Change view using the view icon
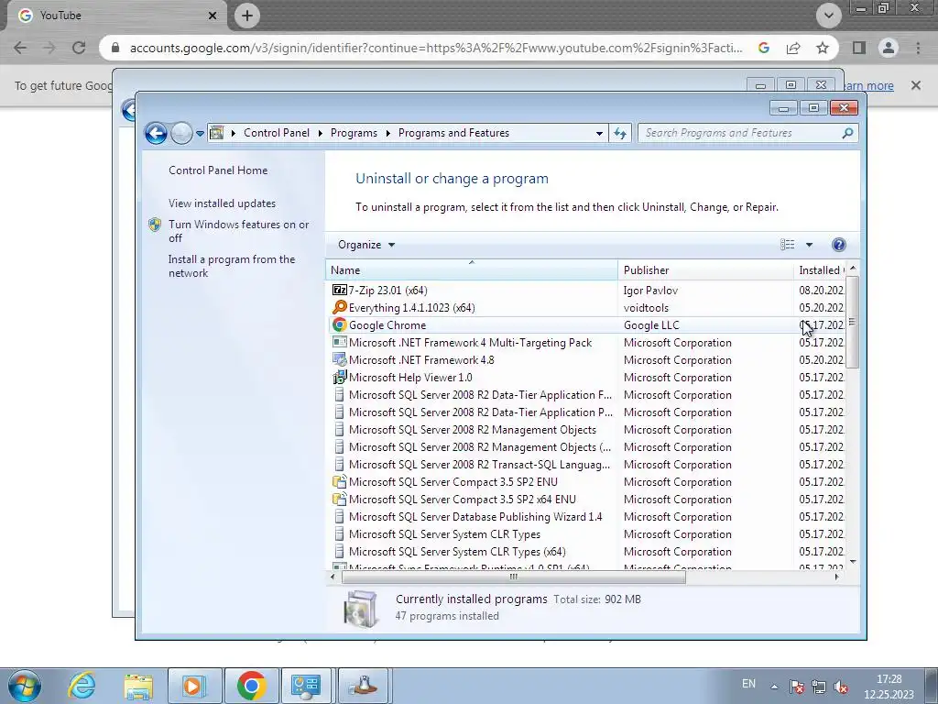Viewport: 938px width, 704px height. pyautogui.click(x=787, y=244)
